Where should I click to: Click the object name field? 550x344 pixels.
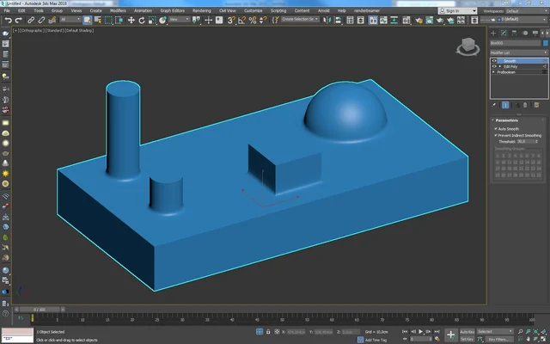pyautogui.click(x=516, y=43)
